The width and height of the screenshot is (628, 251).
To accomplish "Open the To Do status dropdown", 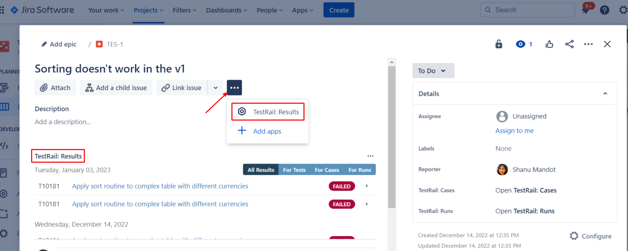I will tap(433, 71).
